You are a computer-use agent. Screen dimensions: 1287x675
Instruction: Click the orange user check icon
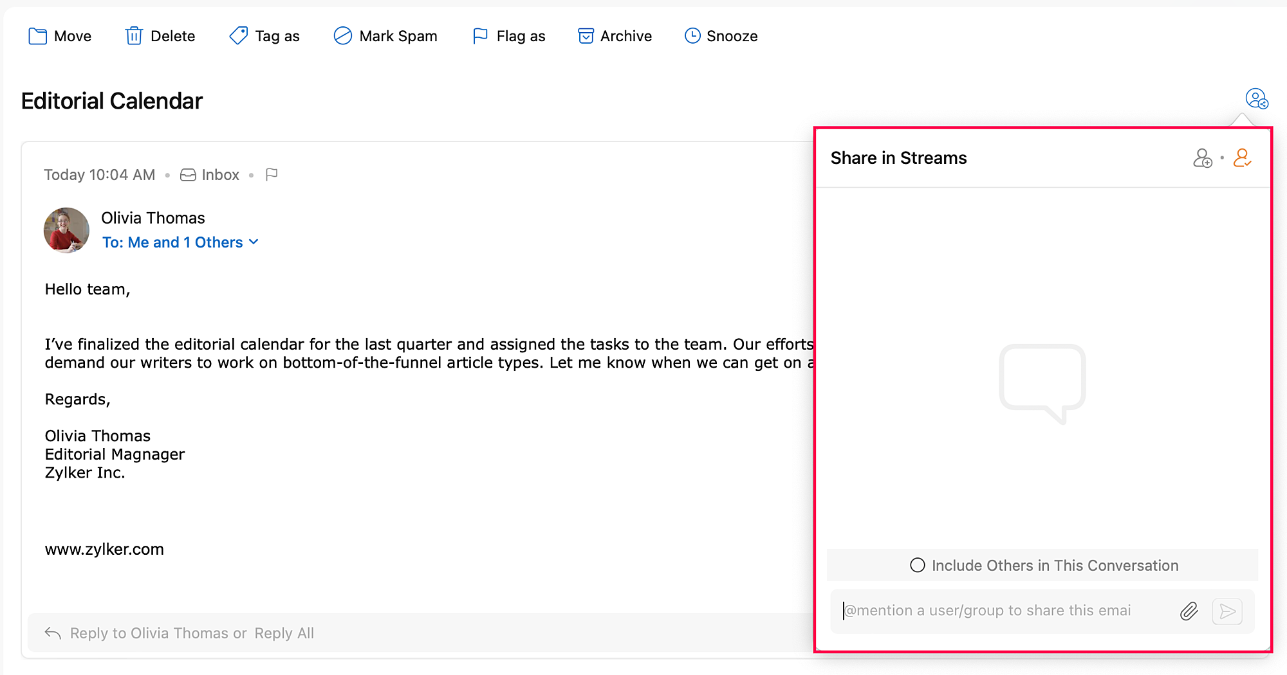click(1242, 158)
